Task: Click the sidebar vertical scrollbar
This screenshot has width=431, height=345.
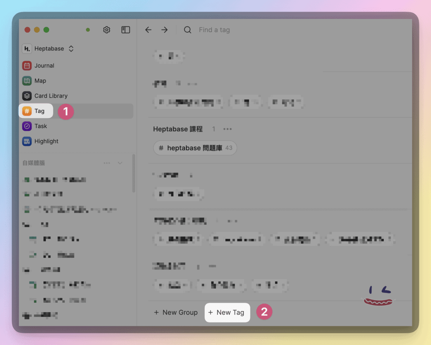Action: click(134, 173)
